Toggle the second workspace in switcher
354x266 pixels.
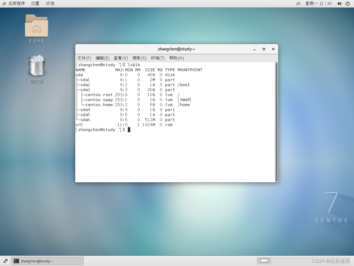point(280,260)
